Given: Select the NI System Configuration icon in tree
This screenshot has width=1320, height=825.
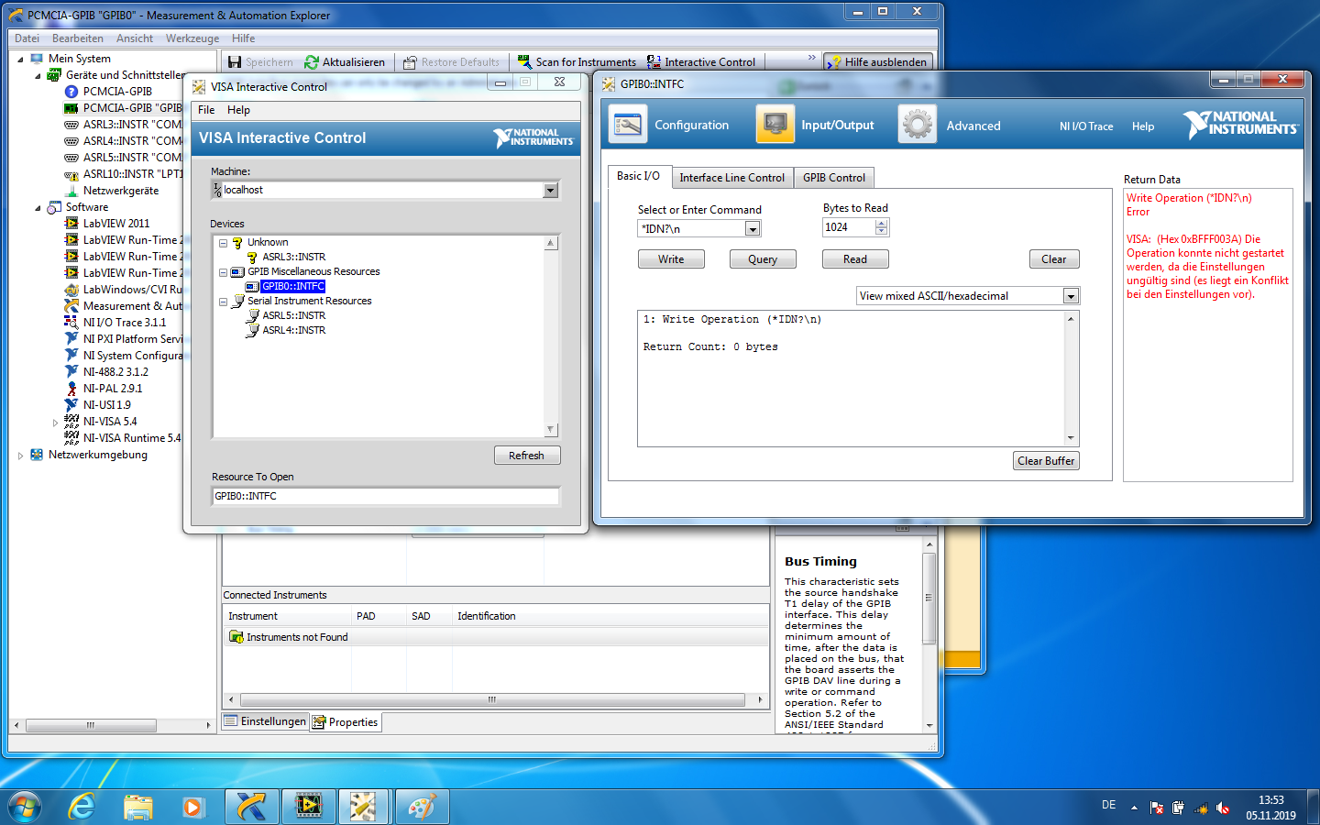Looking at the screenshot, I should tap(71, 356).
